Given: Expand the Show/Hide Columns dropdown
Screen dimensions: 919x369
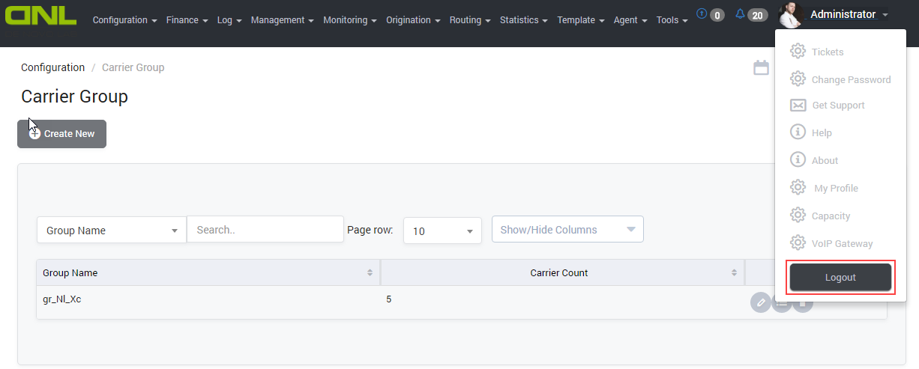Looking at the screenshot, I should pos(567,230).
